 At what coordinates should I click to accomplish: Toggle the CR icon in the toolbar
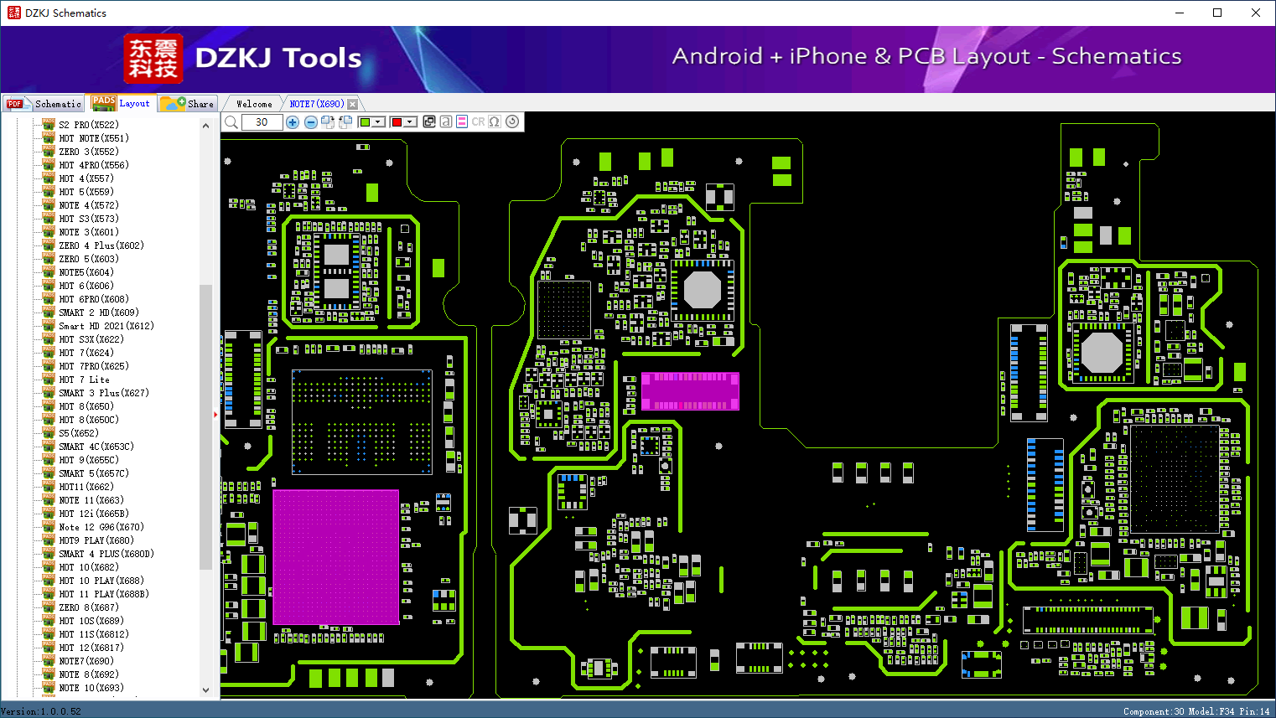[x=478, y=121]
